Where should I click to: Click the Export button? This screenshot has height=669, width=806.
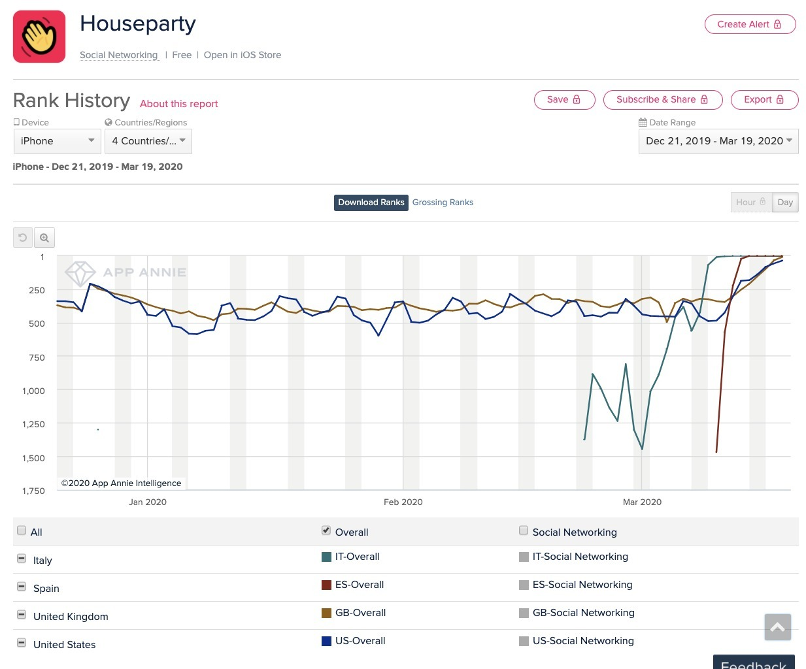pos(765,99)
